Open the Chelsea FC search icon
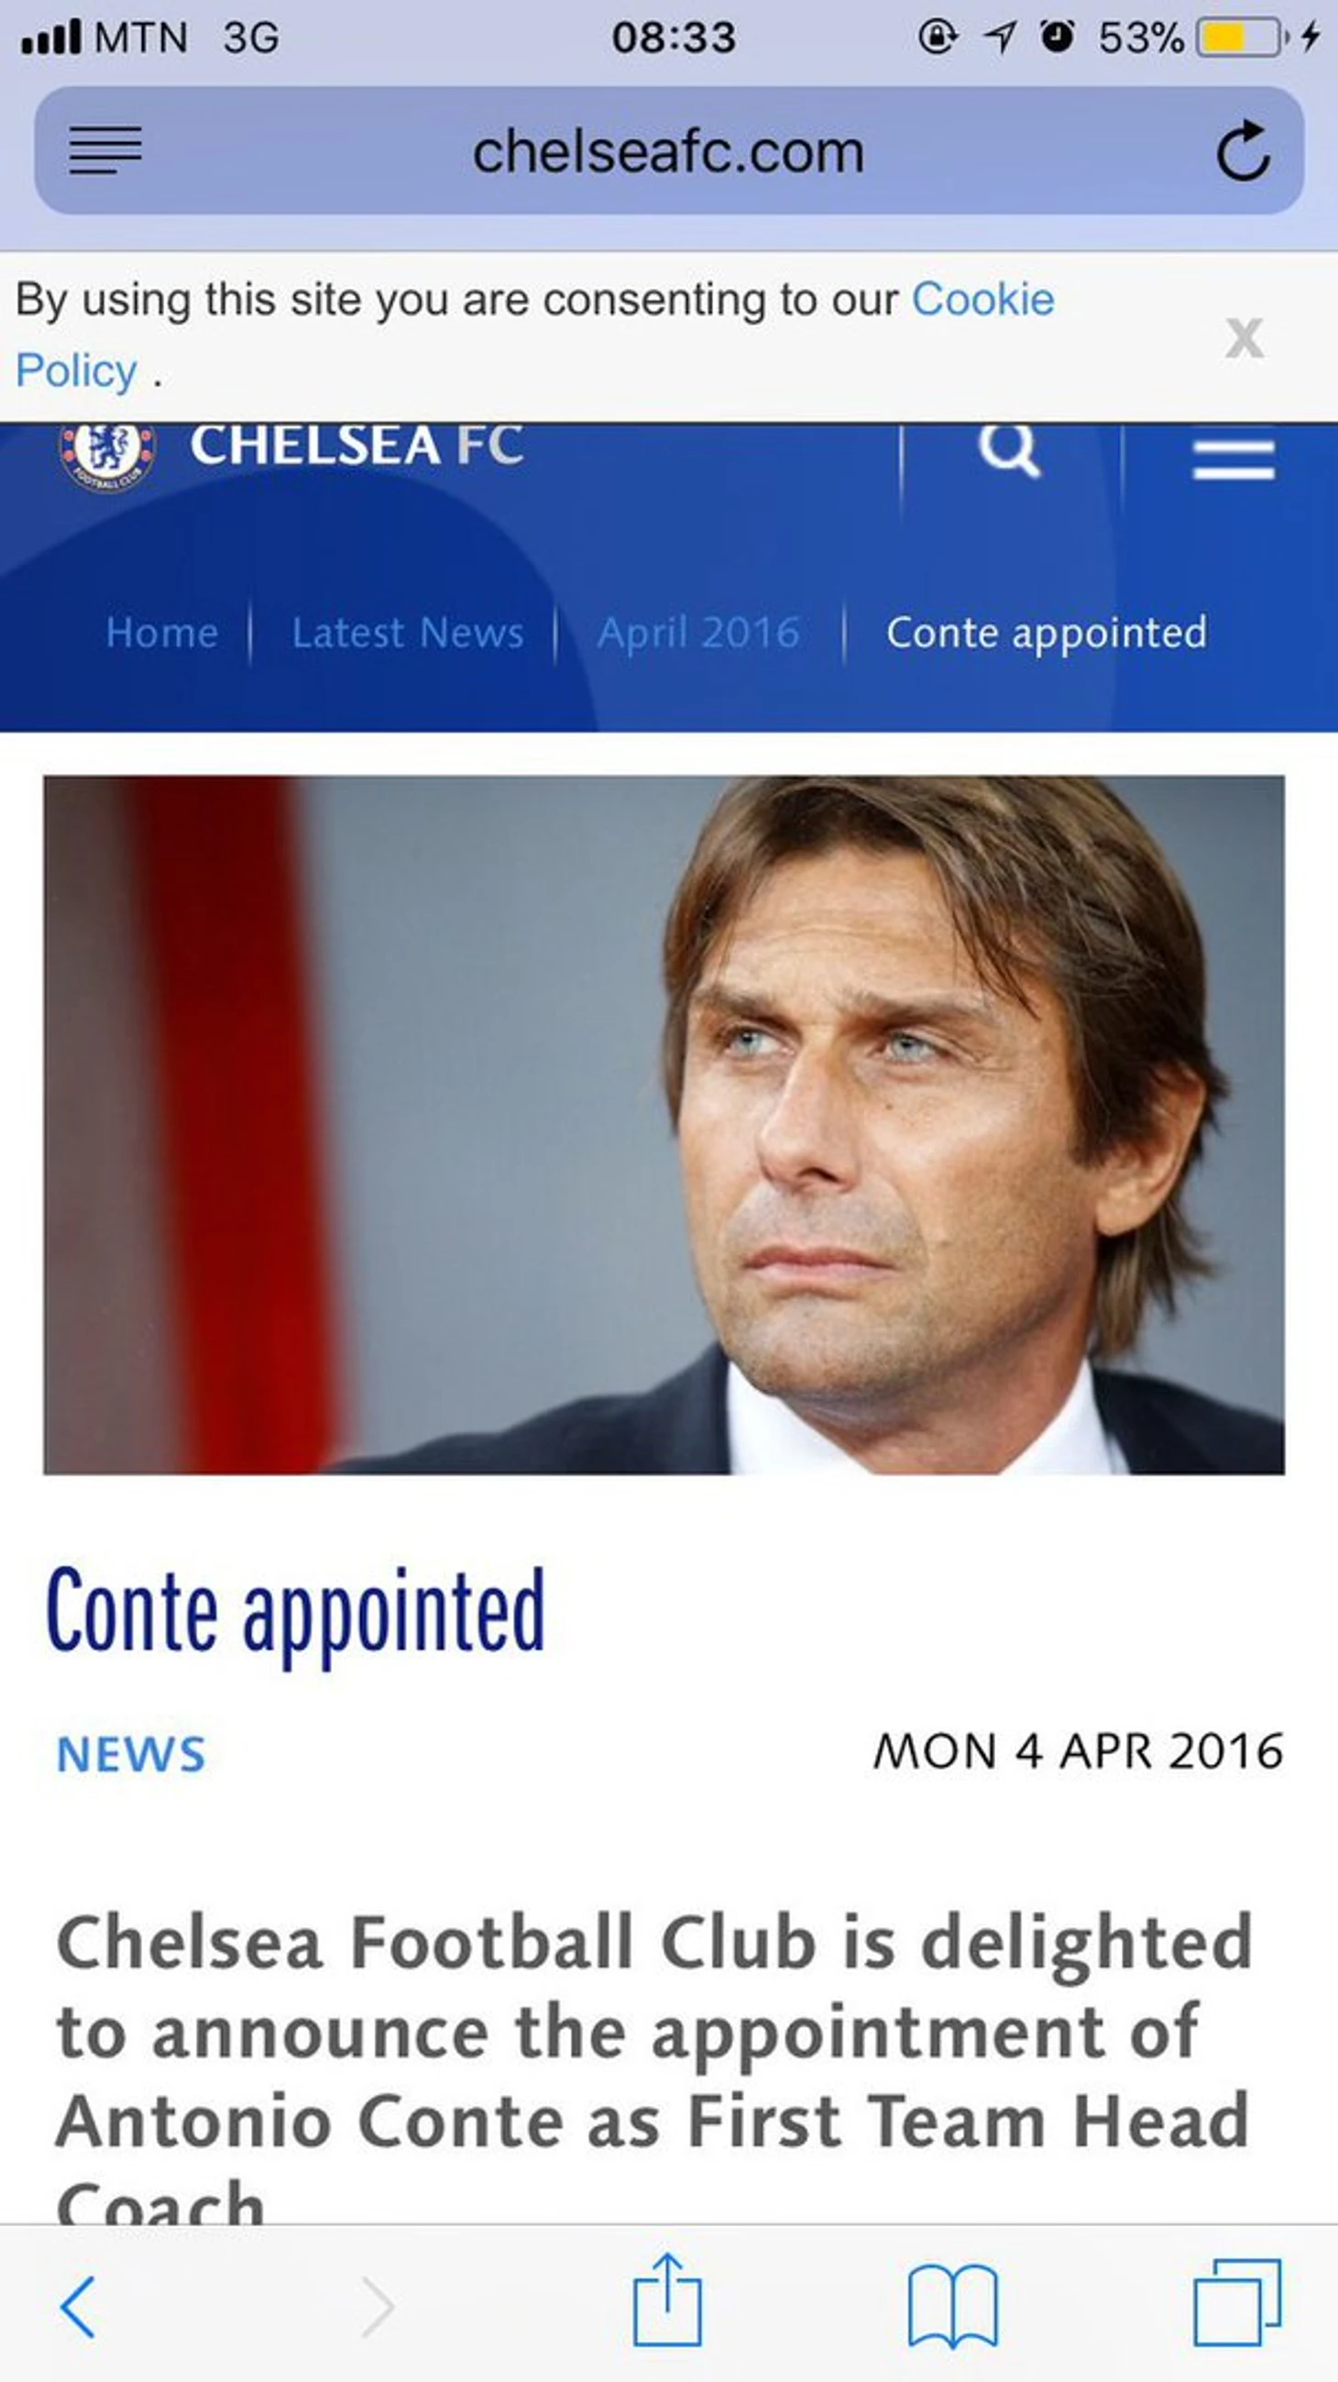Screen dimensions: 1338x2382 pos(1009,450)
